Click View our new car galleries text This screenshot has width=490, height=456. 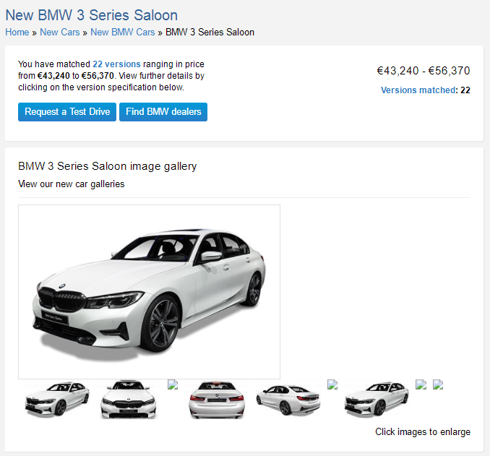point(72,184)
